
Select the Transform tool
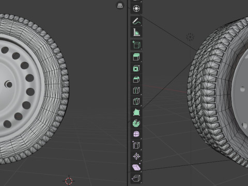coord(136,8)
